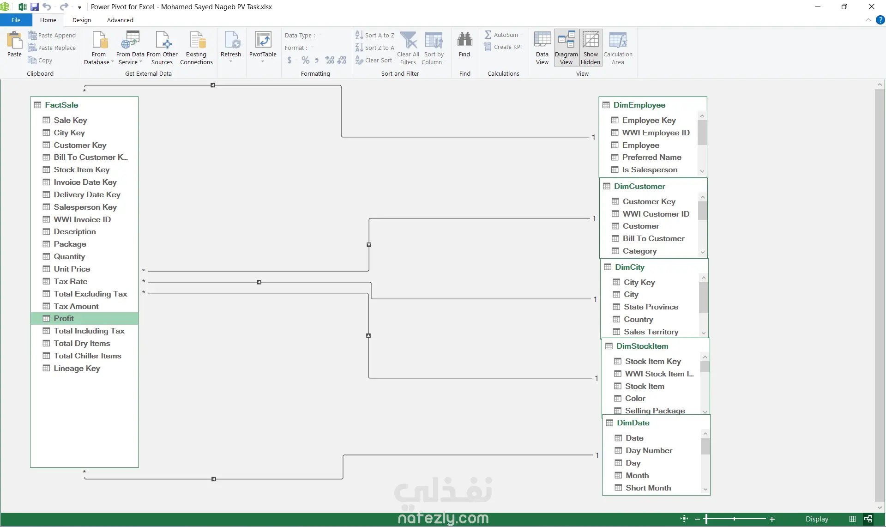The height and width of the screenshot is (527, 886).
Task: Save the workbook from quick access toolbar
Action: pyautogui.click(x=35, y=6)
